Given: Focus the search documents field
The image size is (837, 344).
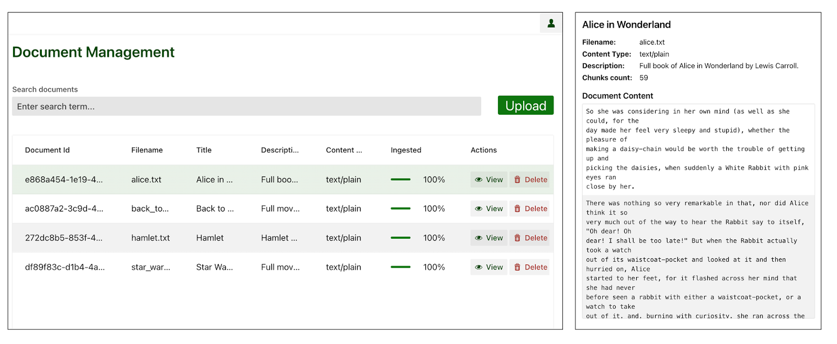Looking at the screenshot, I should (x=246, y=106).
